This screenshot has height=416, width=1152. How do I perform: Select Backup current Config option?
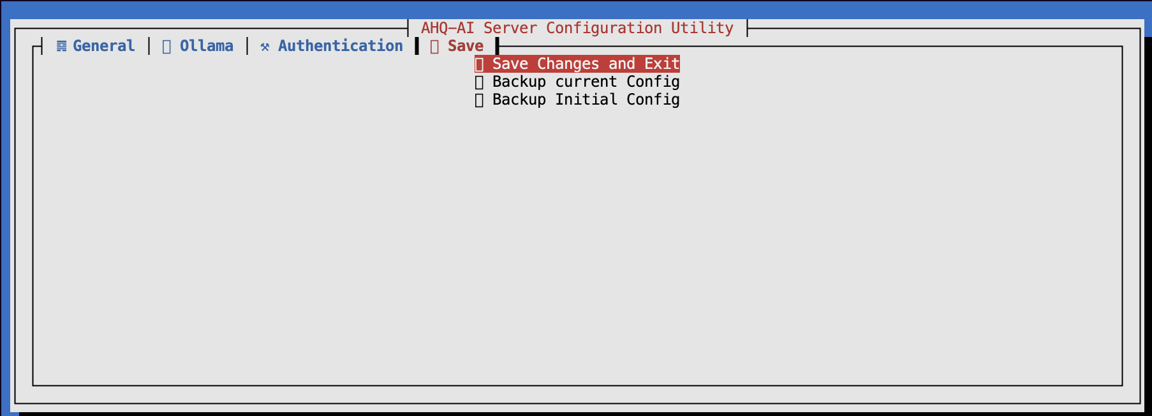[x=586, y=82]
